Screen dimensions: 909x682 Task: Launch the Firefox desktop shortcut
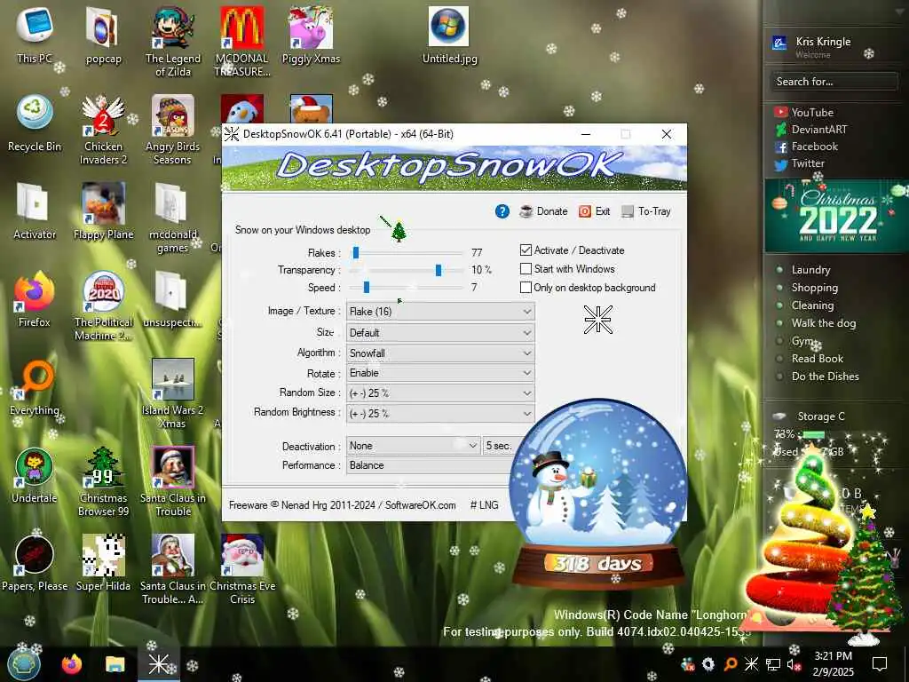pyautogui.click(x=35, y=299)
